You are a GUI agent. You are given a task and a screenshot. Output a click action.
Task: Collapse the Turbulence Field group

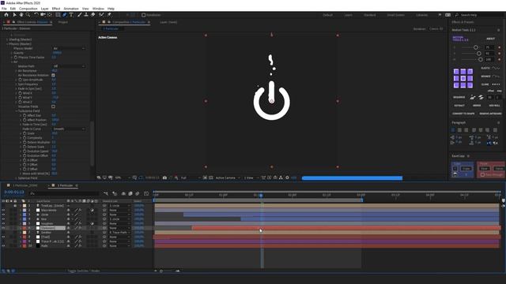[16, 110]
